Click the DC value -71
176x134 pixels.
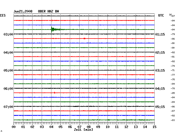tap(173, 70)
